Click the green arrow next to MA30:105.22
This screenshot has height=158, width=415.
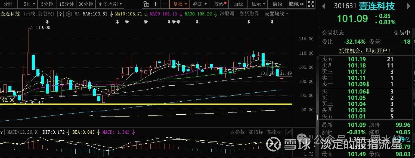(216, 14)
